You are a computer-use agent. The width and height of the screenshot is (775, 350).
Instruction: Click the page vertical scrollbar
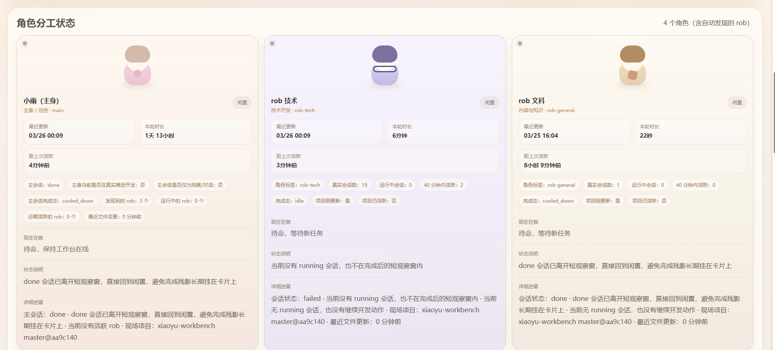[x=773, y=113]
